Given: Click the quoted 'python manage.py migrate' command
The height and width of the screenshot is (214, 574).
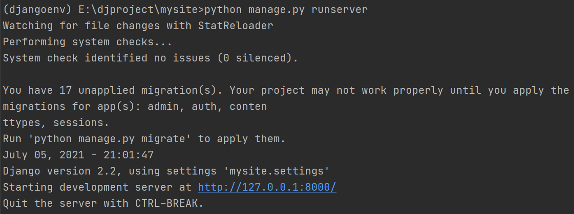Looking at the screenshot, I should 110,139.
